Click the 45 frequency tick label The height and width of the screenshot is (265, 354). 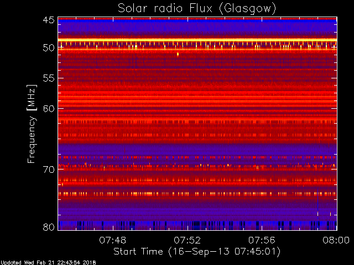click(x=49, y=20)
